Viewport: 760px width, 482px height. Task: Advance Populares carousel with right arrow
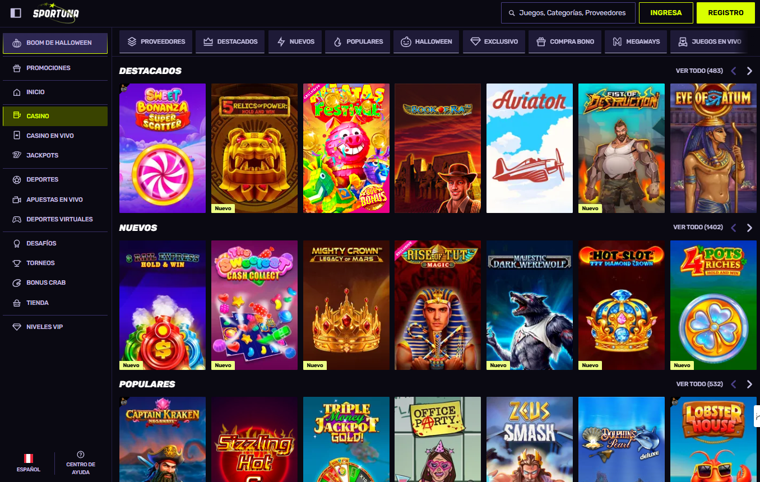point(749,384)
